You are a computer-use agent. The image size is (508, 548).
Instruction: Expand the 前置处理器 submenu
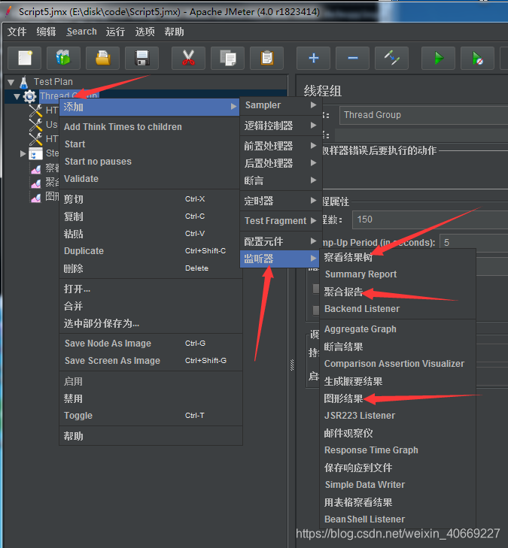click(x=281, y=146)
